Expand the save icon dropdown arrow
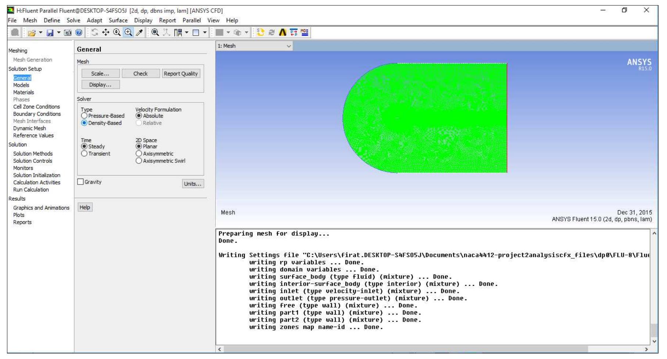The image size is (667, 359). (x=59, y=33)
